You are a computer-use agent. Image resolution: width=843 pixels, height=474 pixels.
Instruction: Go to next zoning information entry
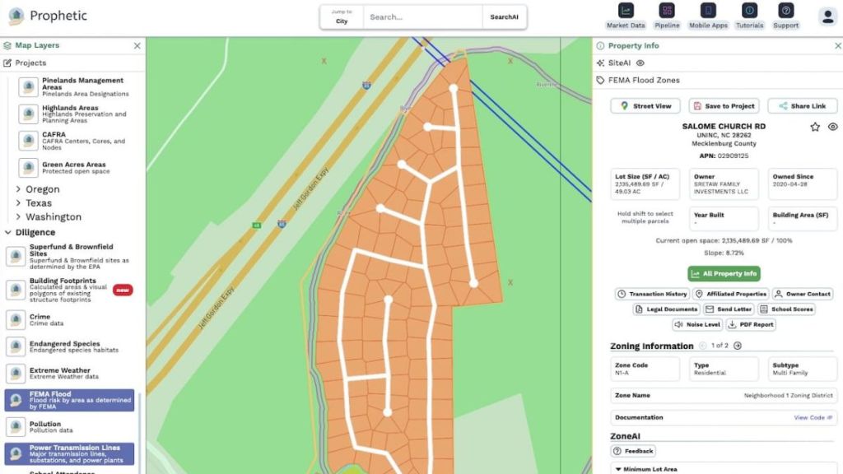tap(738, 346)
